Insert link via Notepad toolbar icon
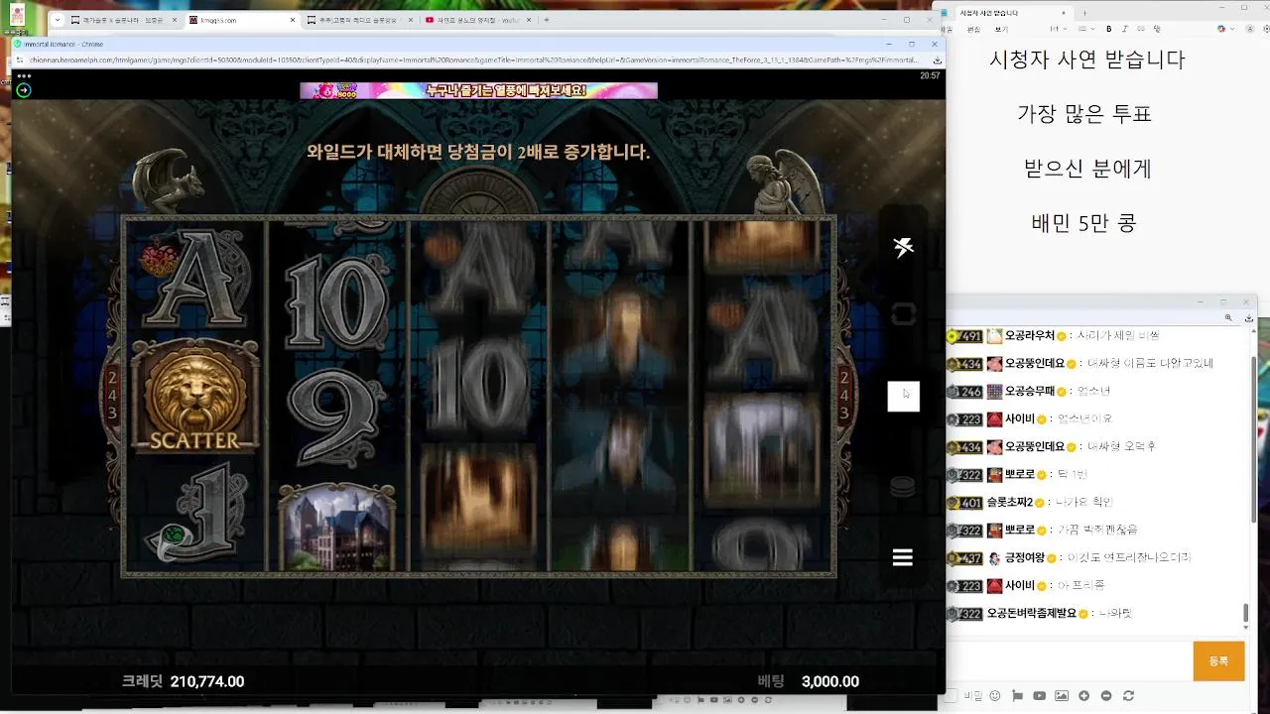1270x714 pixels. 1141,29
